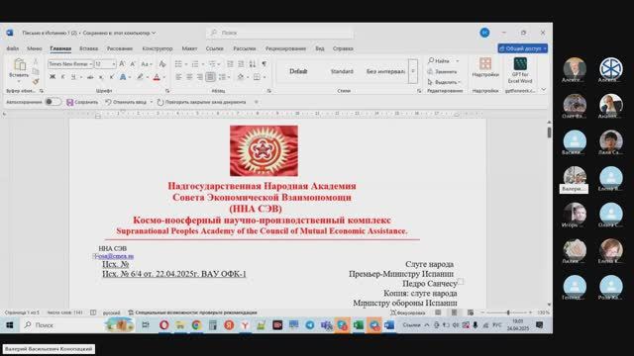Viewport: 634px width, 356px height.
Task: Click the Специальные возможности accessibility status
Action: 192,312
